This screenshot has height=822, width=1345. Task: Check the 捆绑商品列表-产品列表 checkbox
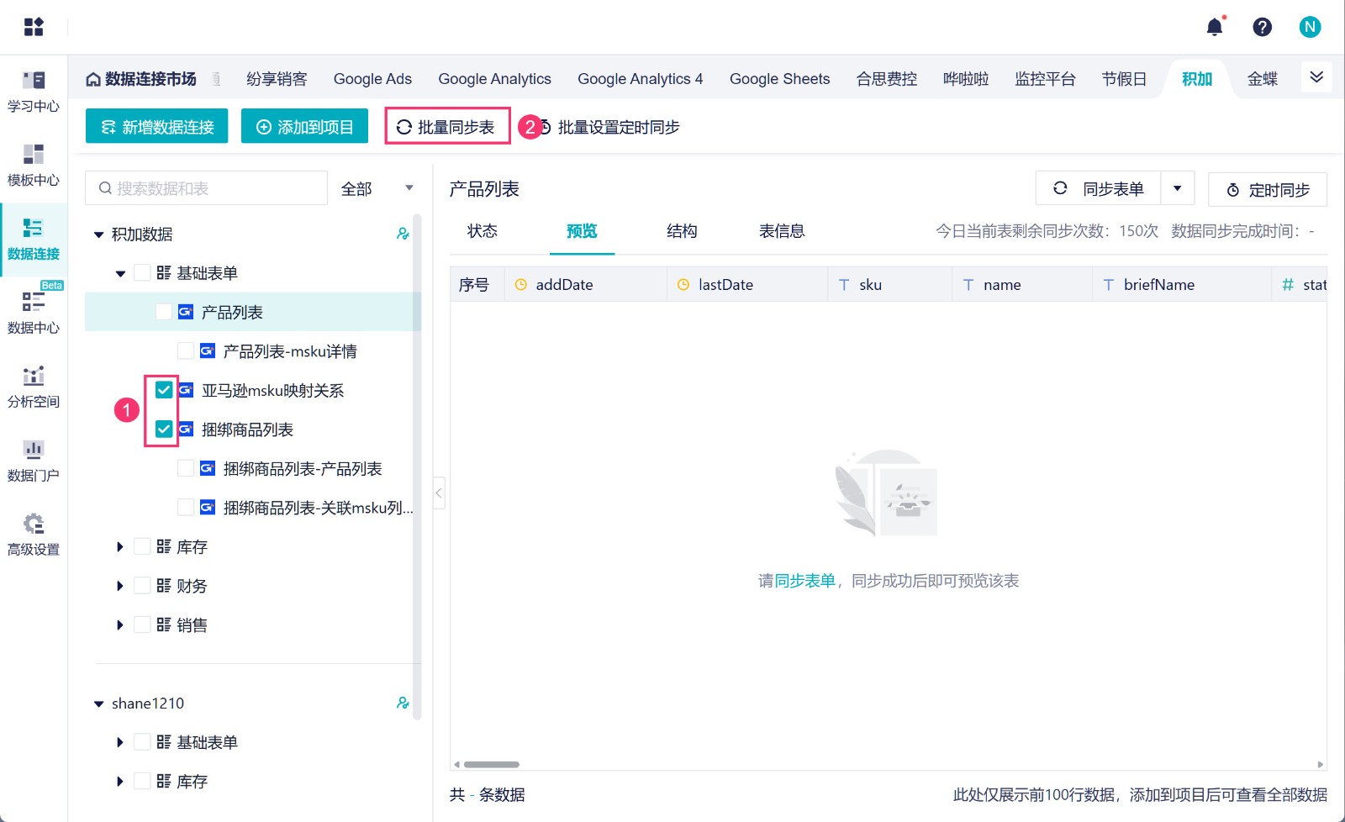coord(186,468)
